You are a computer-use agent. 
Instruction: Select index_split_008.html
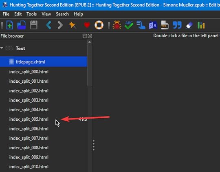click(44, 148)
